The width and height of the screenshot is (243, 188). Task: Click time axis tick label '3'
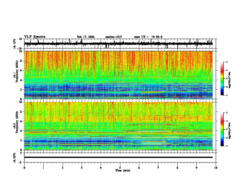coord(82,168)
